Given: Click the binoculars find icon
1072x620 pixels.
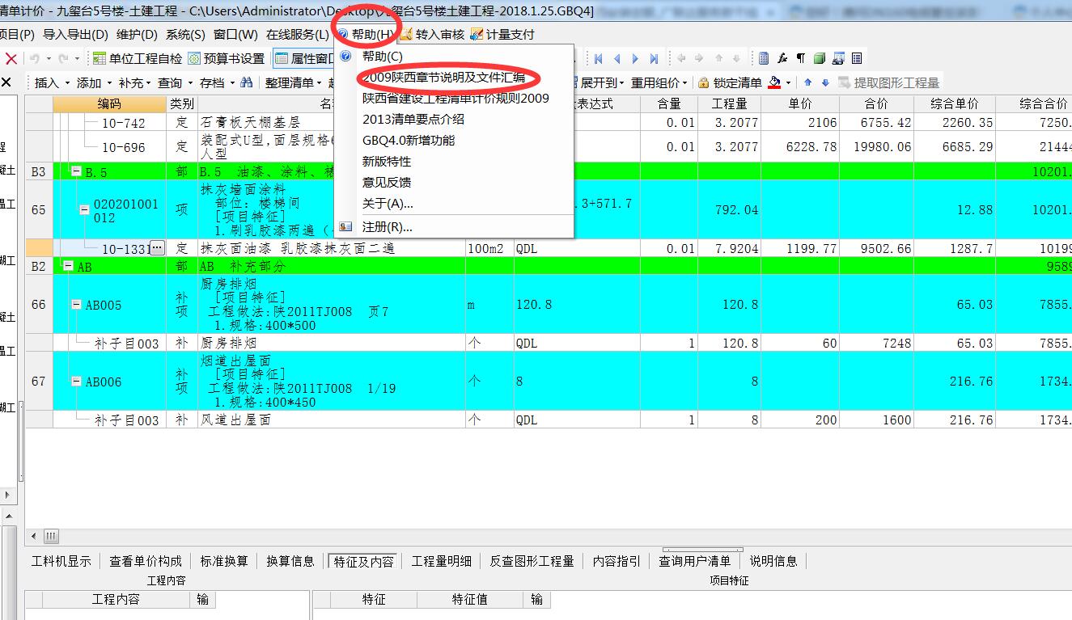Looking at the screenshot, I should pos(247,82).
